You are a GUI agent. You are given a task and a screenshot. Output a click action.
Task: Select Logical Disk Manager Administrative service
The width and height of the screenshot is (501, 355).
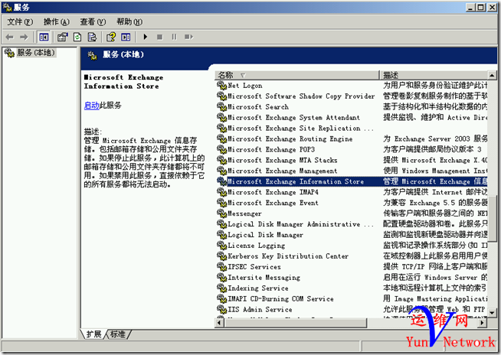click(352, 224)
